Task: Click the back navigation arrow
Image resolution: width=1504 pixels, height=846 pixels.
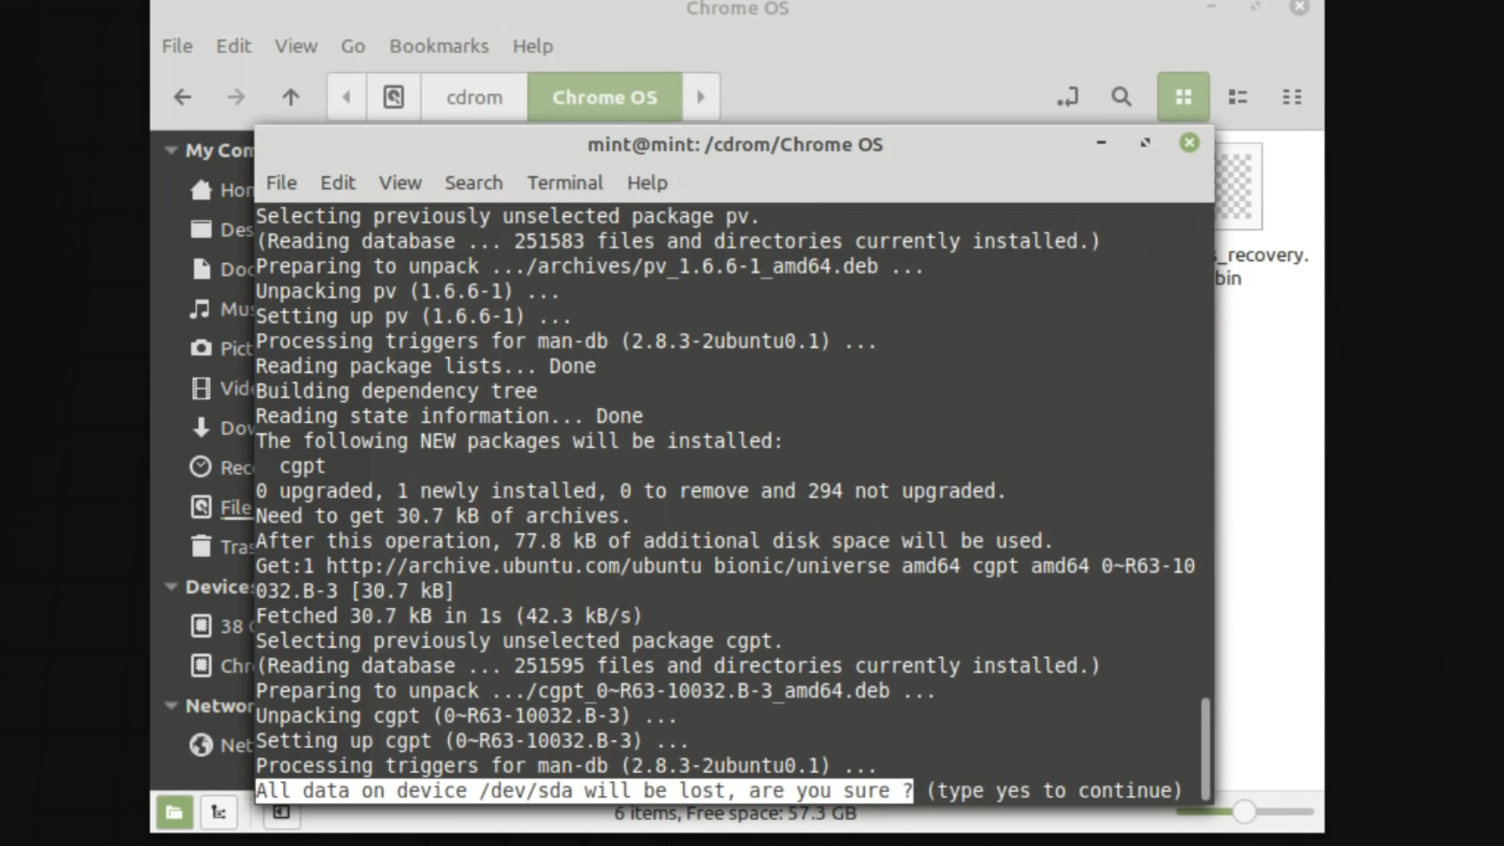Action: [x=183, y=97]
